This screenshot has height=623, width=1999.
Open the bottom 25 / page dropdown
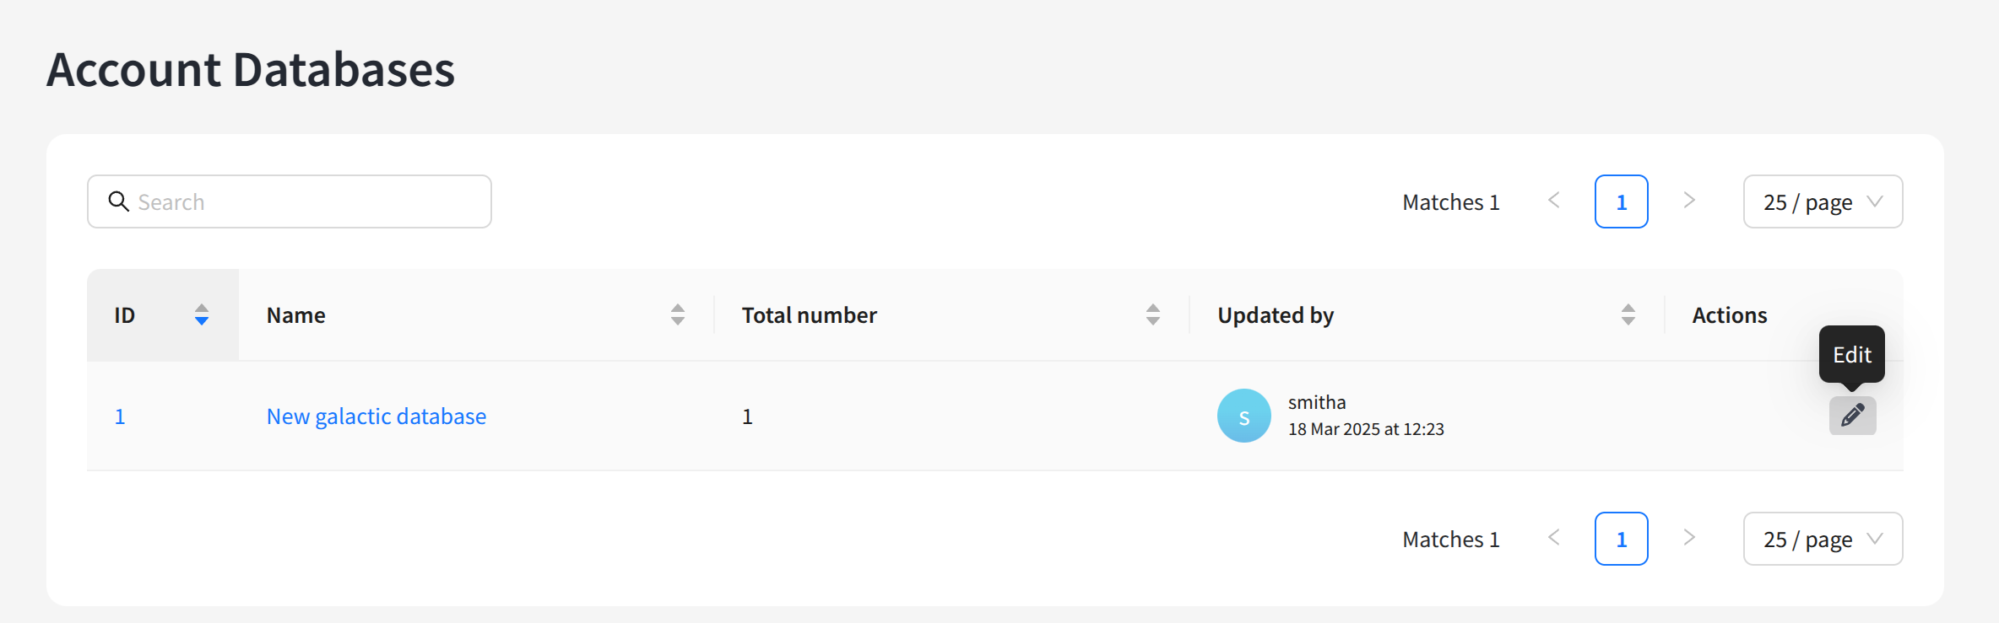(1823, 539)
